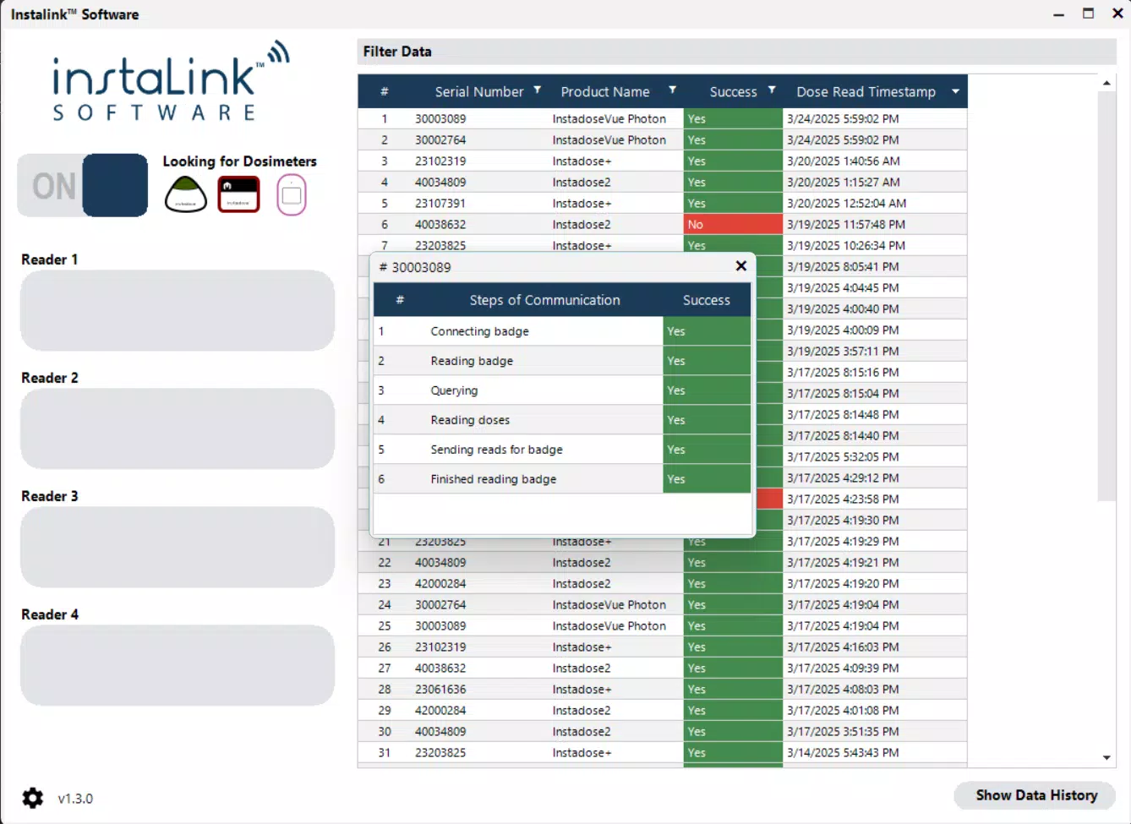Click Yes cell for Querying step
The image size is (1131, 824).
[708, 390]
